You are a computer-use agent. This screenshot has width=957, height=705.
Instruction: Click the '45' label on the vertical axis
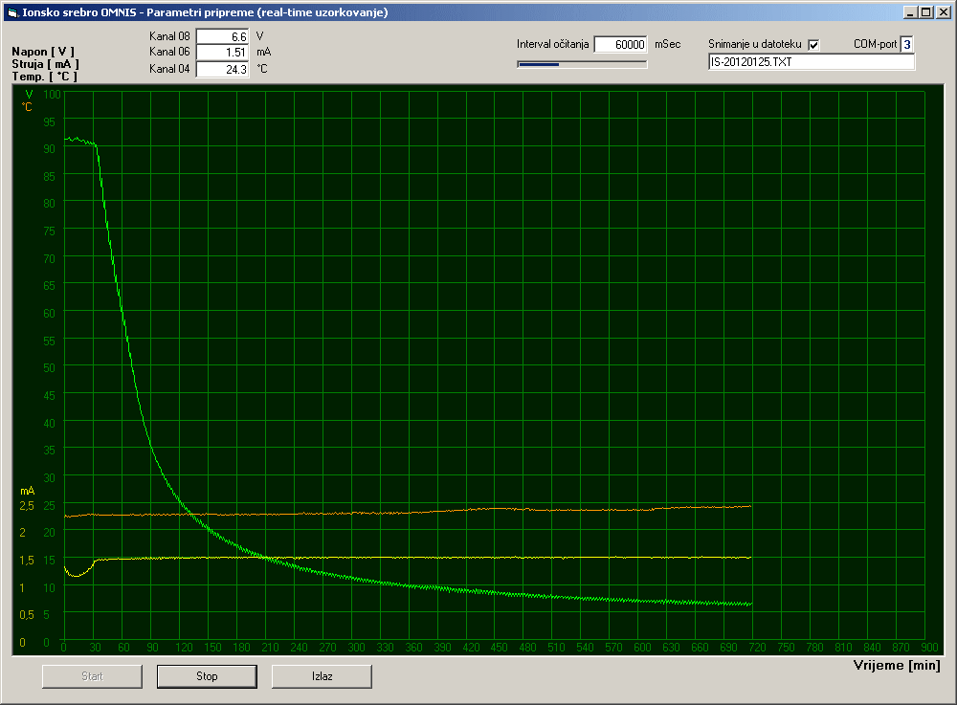[x=50, y=396]
